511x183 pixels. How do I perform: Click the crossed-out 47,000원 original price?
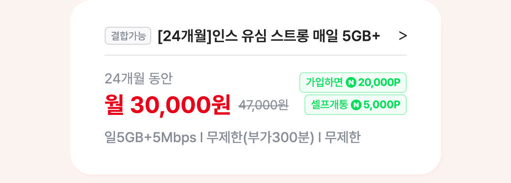pos(263,106)
